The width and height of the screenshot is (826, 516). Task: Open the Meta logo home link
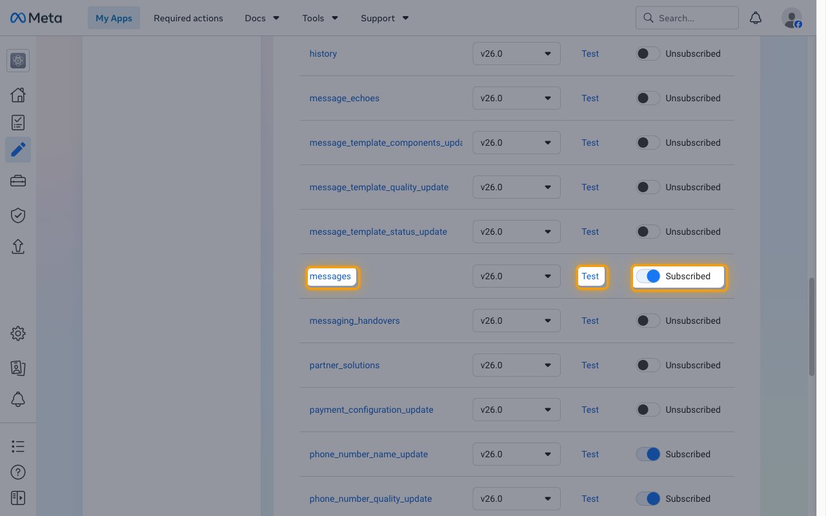point(36,18)
